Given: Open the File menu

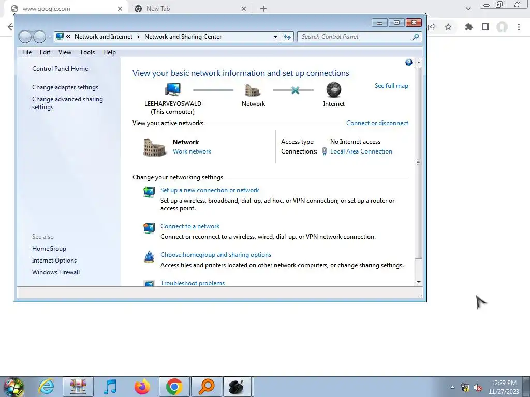Looking at the screenshot, I should [27, 52].
